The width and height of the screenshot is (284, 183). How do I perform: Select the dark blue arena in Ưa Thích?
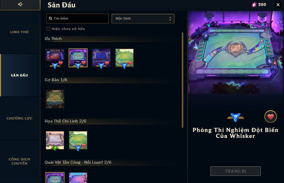pyautogui.click(x=101, y=58)
